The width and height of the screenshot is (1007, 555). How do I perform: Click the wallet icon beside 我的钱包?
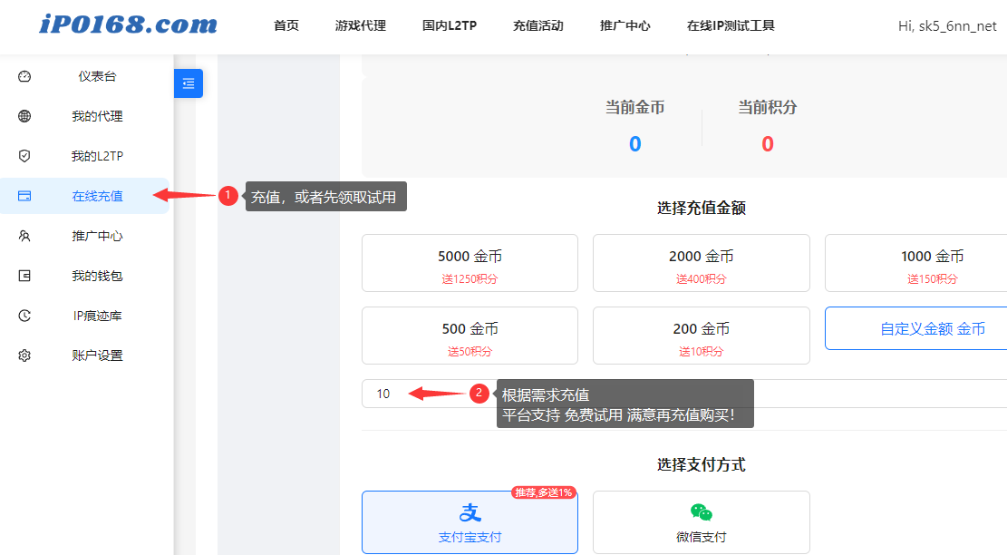pyautogui.click(x=24, y=276)
